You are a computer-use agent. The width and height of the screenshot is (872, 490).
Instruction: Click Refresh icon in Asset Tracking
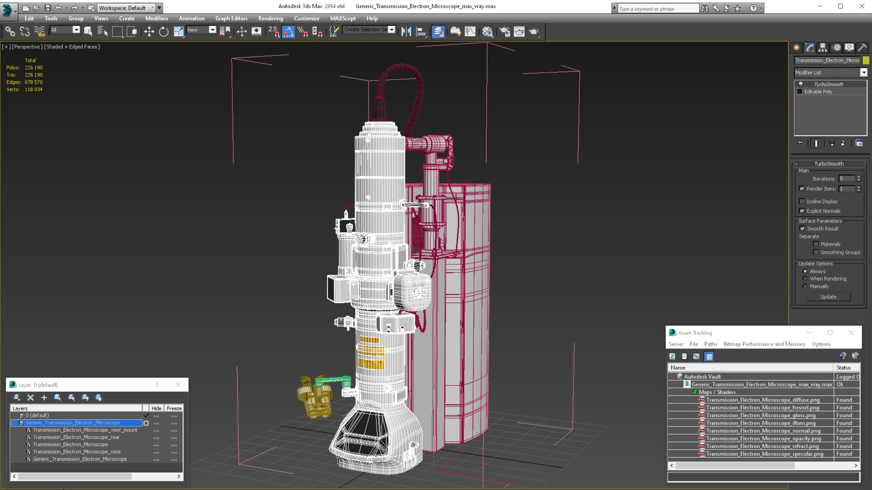(x=672, y=357)
